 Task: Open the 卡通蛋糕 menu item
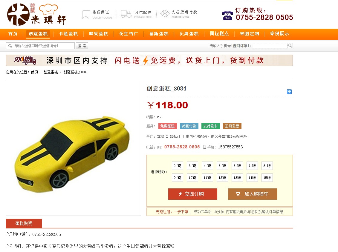(68, 34)
